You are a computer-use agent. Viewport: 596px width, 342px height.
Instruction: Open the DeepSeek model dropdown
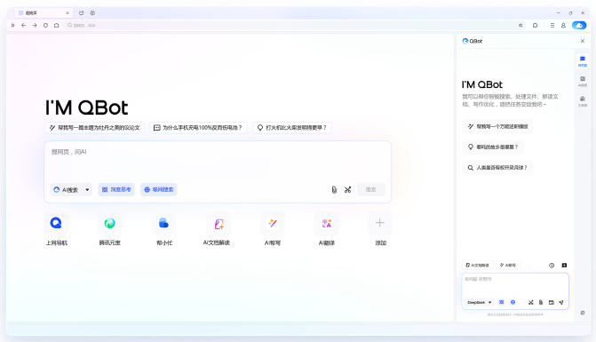pyautogui.click(x=479, y=303)
